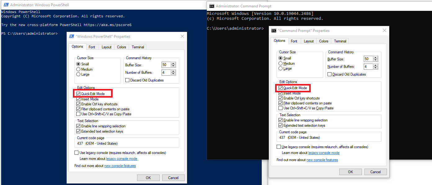Click Number of Buffers field in PowerShell Properties
Screen dimensions: 432x185
[166, 73]
